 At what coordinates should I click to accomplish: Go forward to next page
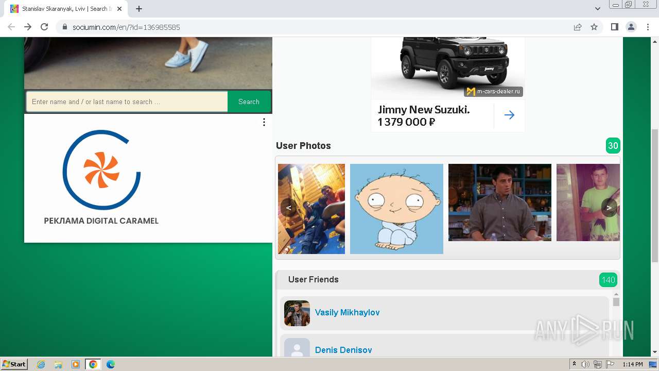tap(28, 27)
